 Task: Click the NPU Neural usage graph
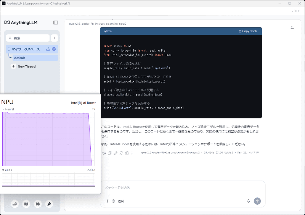48,139
